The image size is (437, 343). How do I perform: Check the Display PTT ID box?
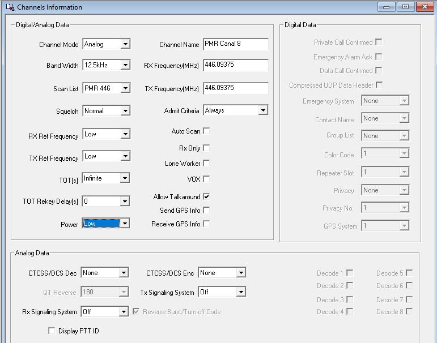tap(52, 331)
